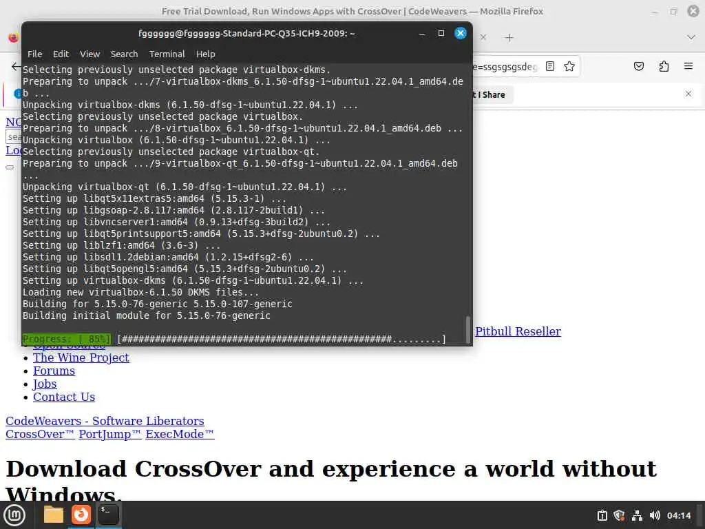Open the Contact Us link

click(64, 397)
